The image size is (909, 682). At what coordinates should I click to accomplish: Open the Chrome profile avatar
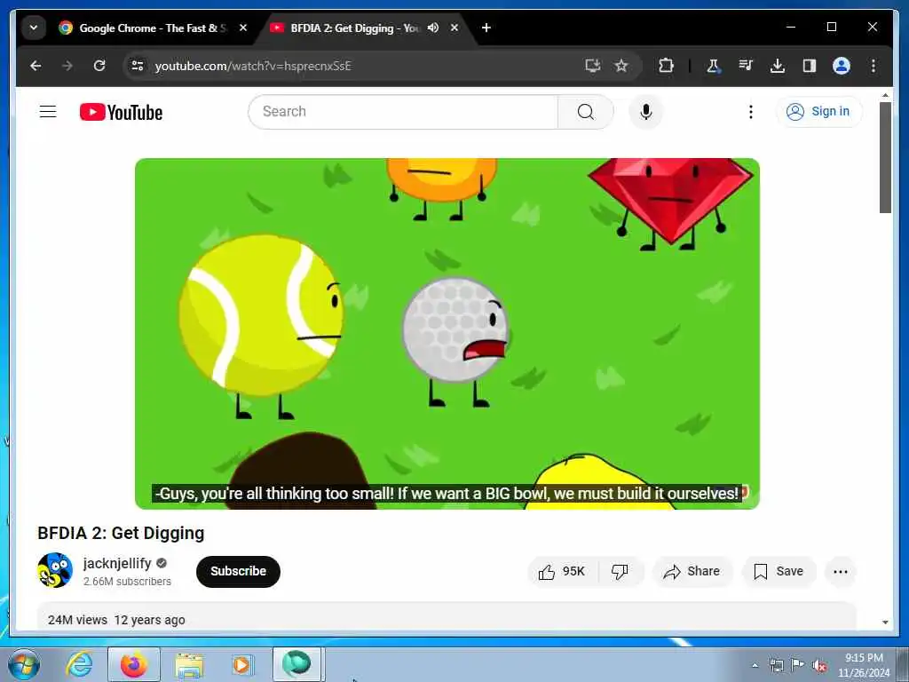pyautogui.click(x=842, y=66)
